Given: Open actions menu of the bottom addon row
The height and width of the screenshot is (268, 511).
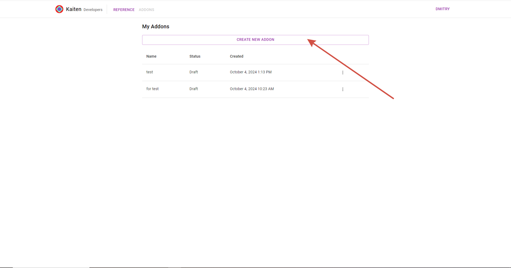Looking at the screenshot, I should 343,89.
